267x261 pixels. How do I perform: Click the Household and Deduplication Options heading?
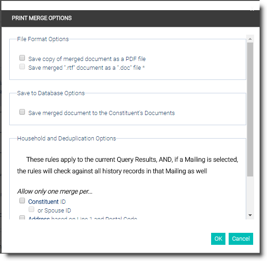67,139
